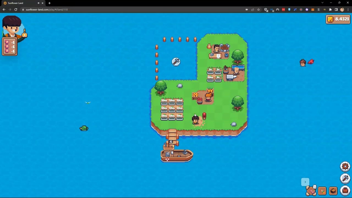Chop the tree on the southeast grass
Screen dimensions: 352x198
pos(238,103)
